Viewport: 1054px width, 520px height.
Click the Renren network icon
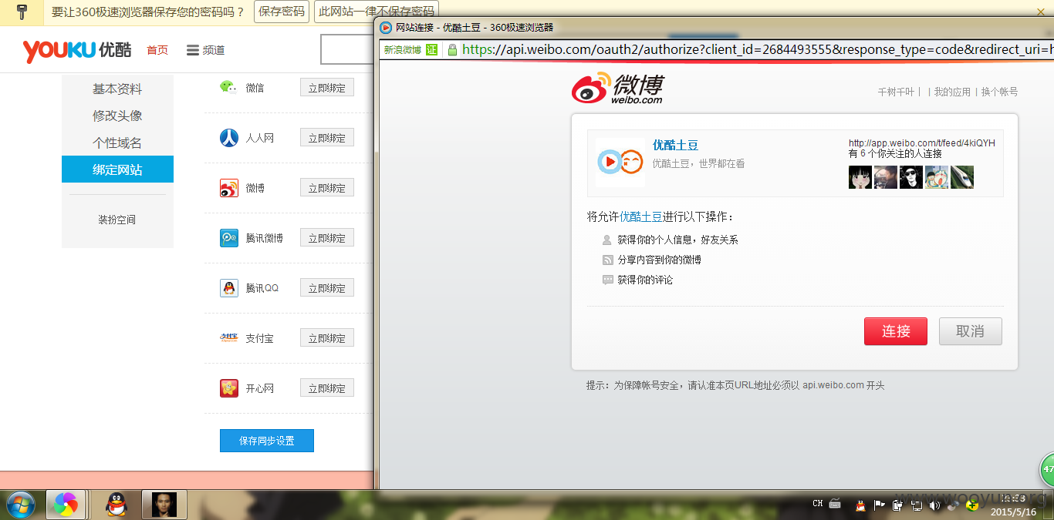tap(229, 138)
